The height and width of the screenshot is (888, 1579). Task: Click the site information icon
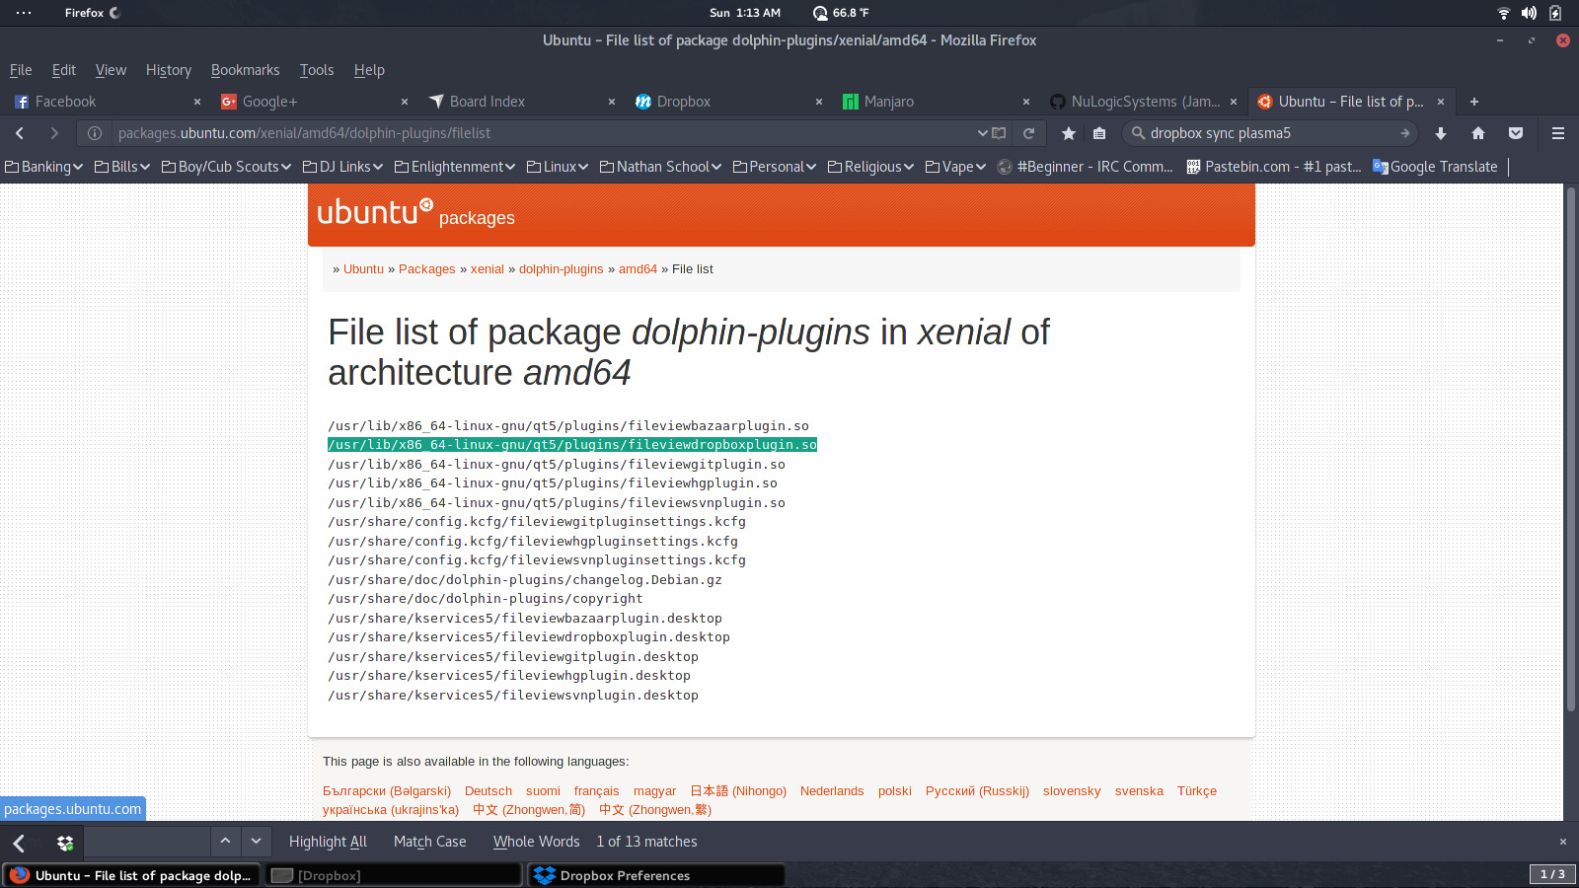95,133
